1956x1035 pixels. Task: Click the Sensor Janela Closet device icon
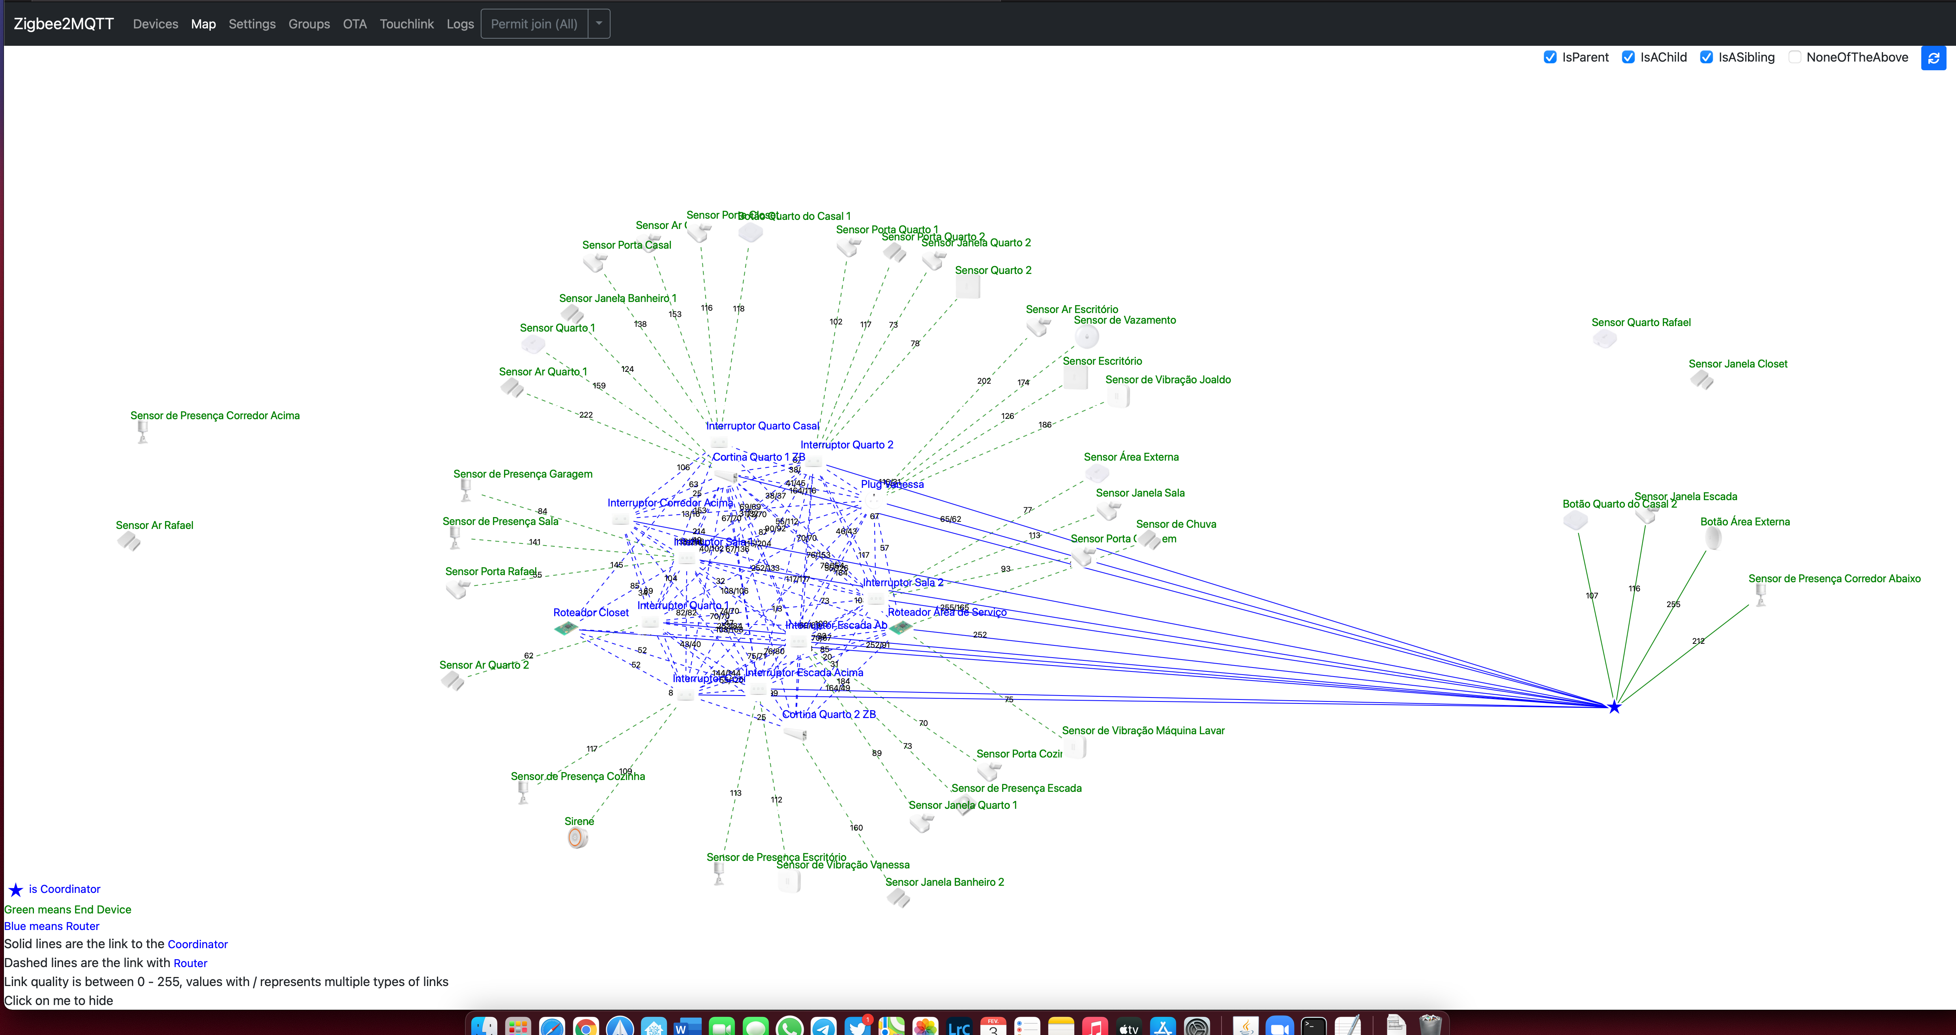click(x=1703, y=380)
